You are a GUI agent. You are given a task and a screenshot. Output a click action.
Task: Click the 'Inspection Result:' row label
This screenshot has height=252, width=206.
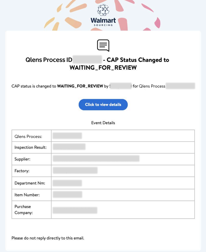[x=30, y=147]
